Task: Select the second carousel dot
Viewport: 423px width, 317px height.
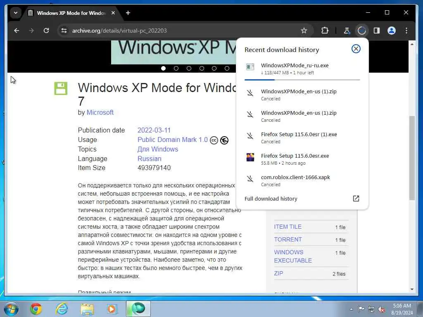Action: (176, 69)
